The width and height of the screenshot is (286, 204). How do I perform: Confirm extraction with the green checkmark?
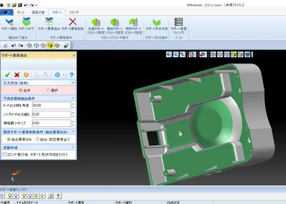click(x=7, y=75)
